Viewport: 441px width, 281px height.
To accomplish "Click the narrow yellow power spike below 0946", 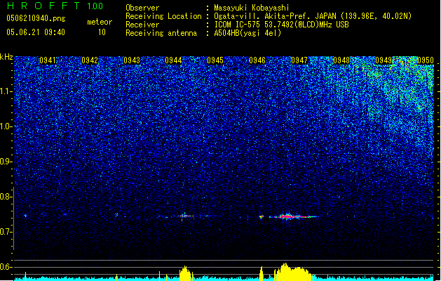I will [x=262, y=273].
